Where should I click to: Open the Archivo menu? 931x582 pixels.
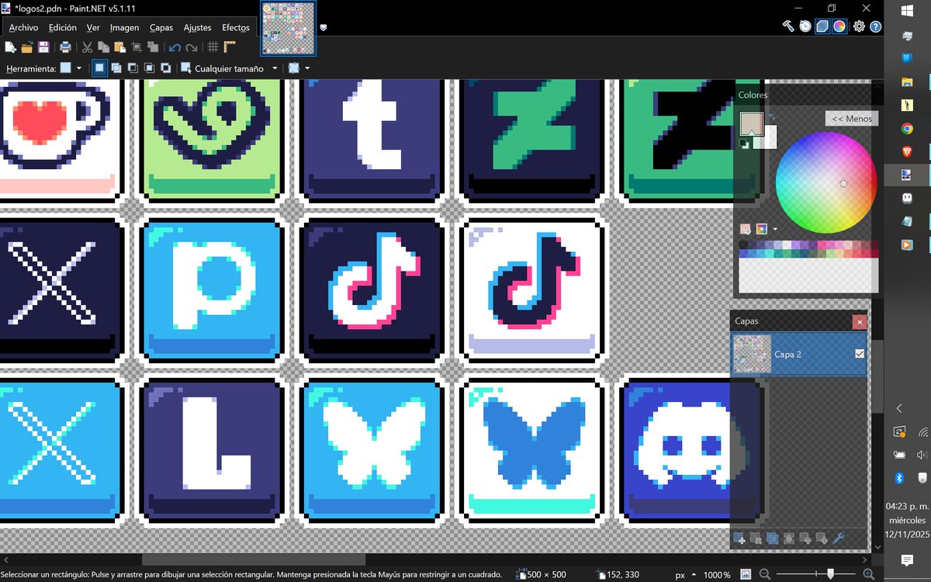[23, 27]
